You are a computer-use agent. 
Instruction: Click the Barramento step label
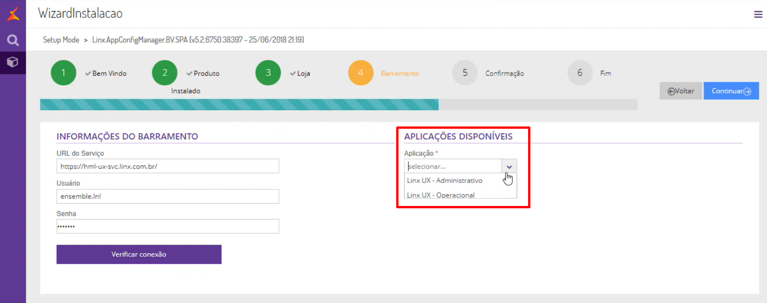400,74
